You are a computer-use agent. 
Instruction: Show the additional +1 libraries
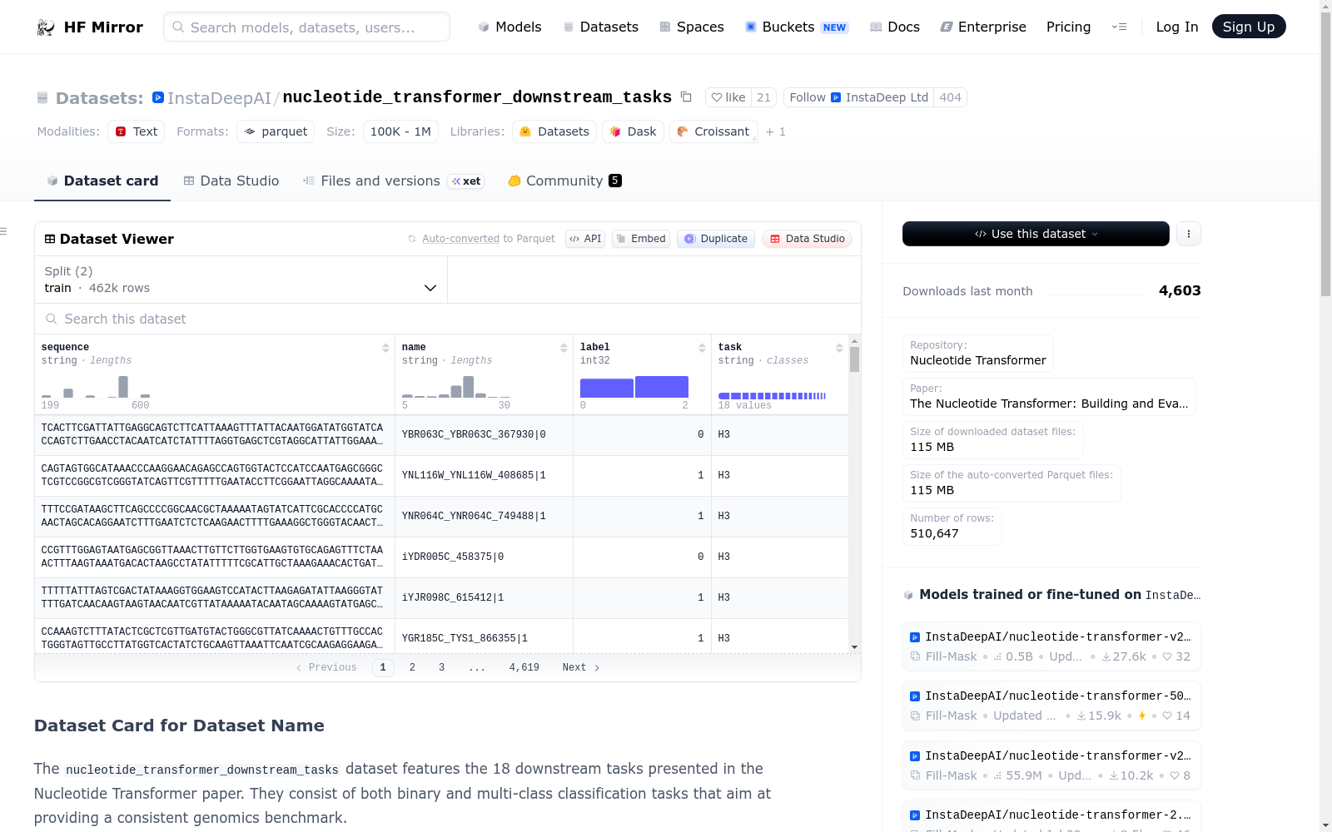776,131
